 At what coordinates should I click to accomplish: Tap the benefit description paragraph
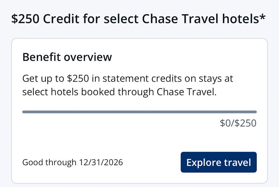[128, 85]
